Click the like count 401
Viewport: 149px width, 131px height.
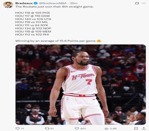[83, 129]
